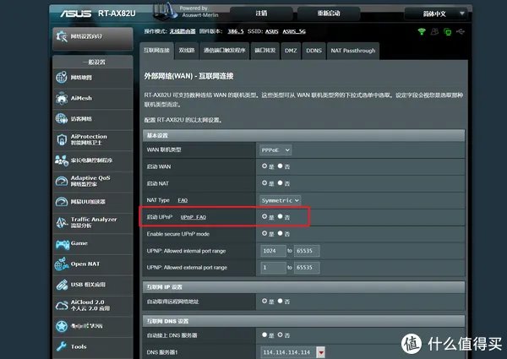Open the firmware version 386.5 link

click(236, 31)
